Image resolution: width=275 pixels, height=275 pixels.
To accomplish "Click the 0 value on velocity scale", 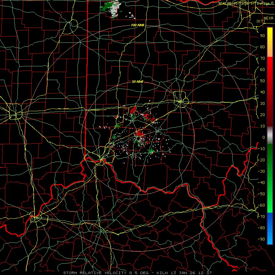I will pyautogui.click(x=264, y=137).
